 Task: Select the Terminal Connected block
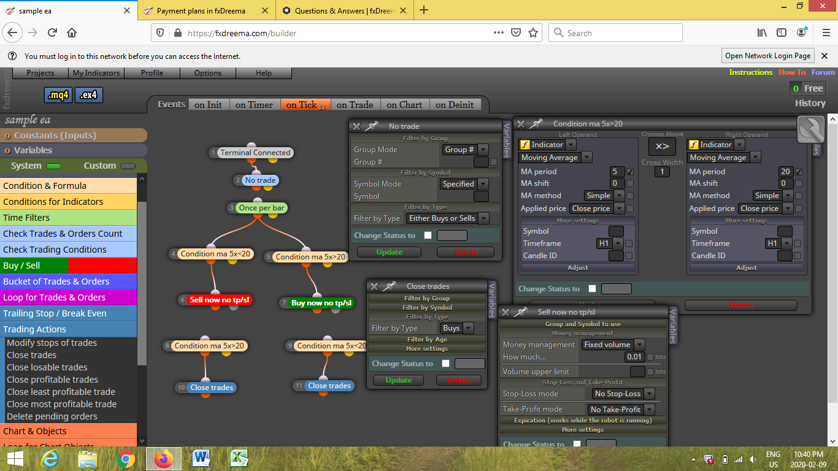pyautogui.click(x=255, y=153)
